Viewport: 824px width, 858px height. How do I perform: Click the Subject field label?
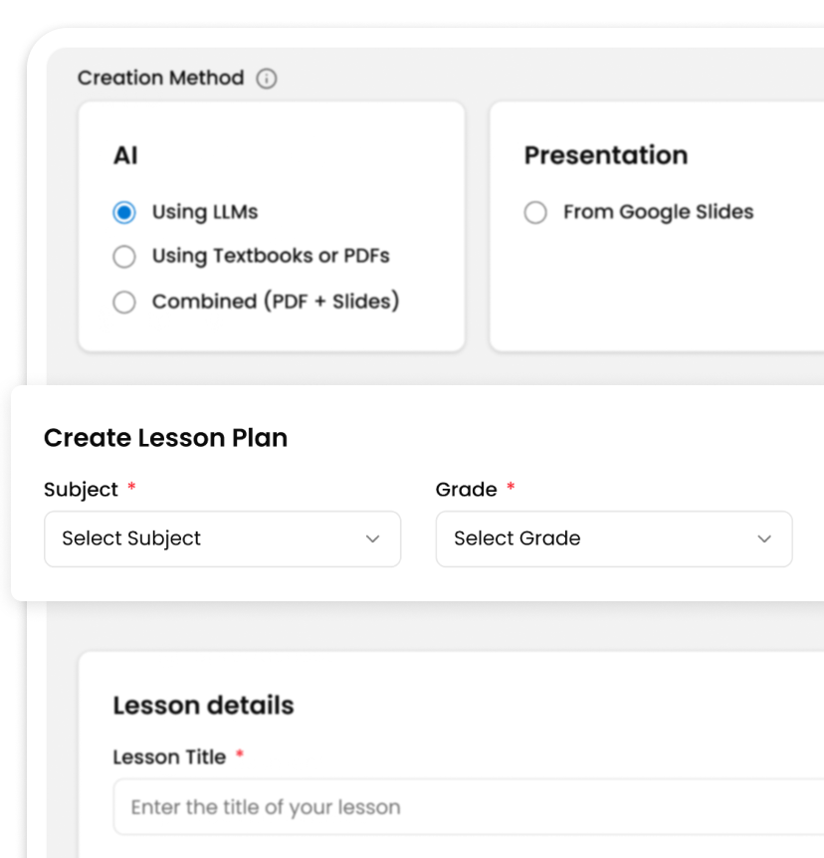(81, 490)
